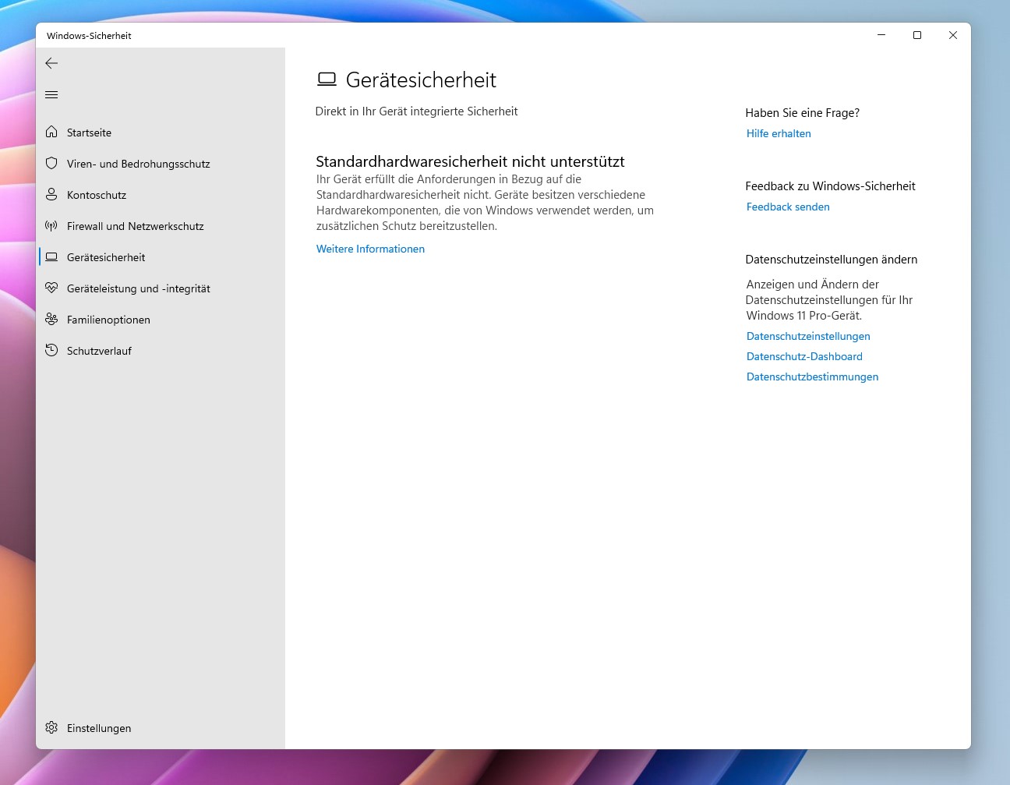Click the person icon for Kontoschutz

click(51, 194)
